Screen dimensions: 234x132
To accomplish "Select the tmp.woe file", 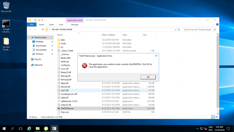I will coord(65,112).
